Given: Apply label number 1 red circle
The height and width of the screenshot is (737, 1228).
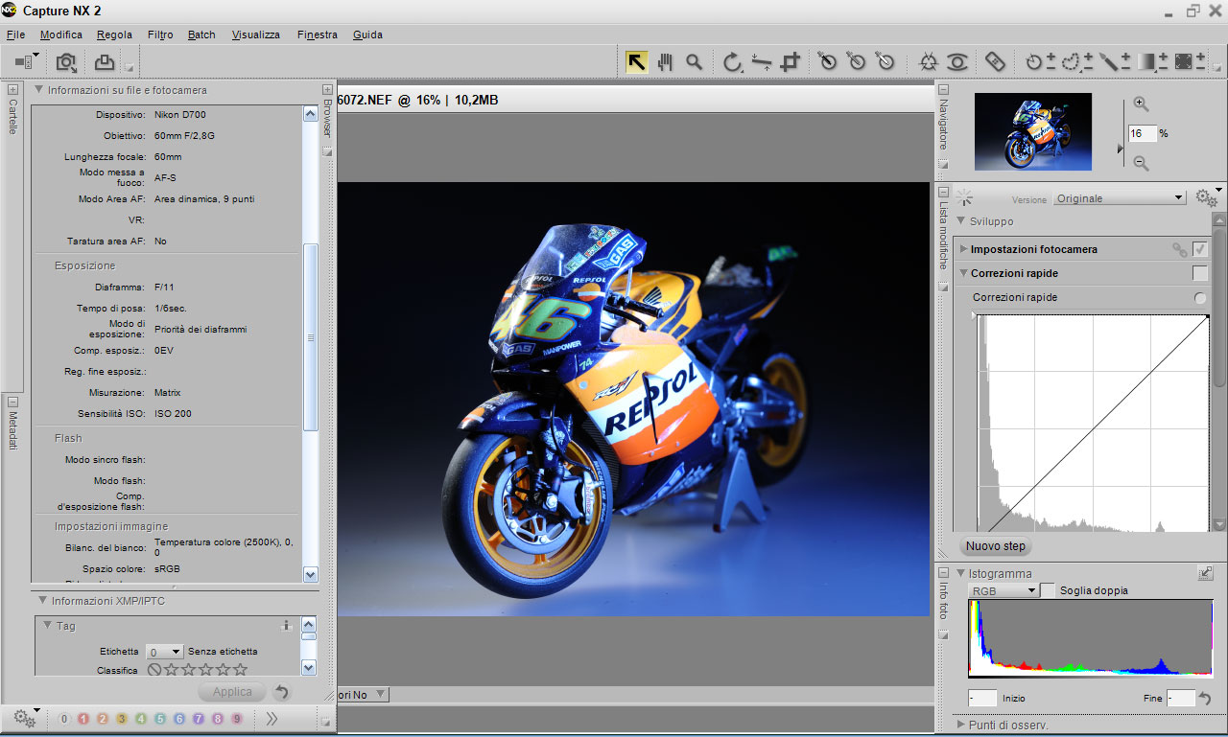Looking at the screenshot, I should 83,719.
